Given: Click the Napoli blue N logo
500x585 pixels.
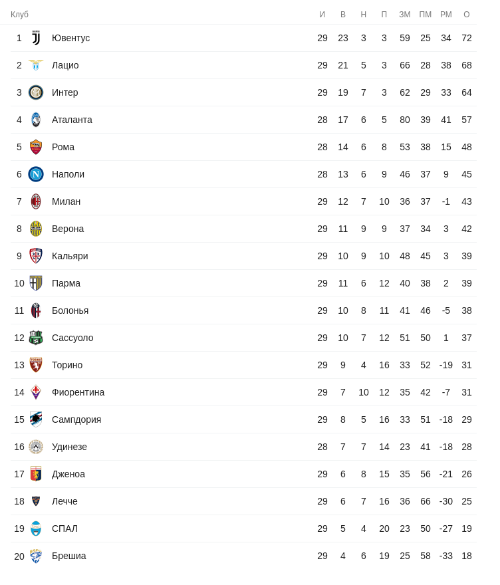Looking at the screenshot, I should [x=36, y=174].
